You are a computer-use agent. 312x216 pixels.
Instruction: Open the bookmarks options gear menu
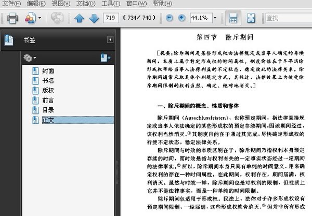coord(30,58)
